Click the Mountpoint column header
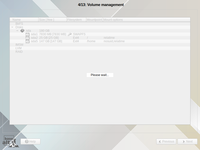The image size is (200, 150). click(x=94, y=20)
